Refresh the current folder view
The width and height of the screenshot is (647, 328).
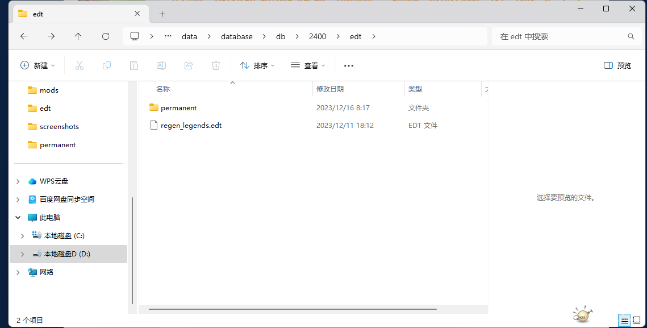pos(106,36)
